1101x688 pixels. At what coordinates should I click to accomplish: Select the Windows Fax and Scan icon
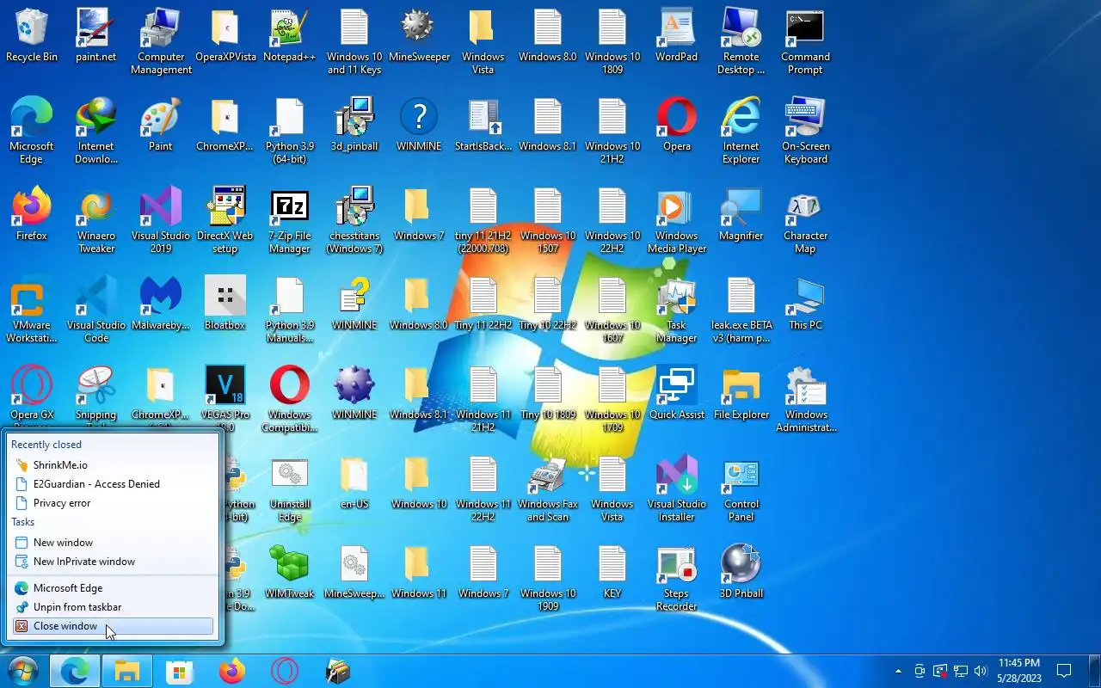click(548, 489)
